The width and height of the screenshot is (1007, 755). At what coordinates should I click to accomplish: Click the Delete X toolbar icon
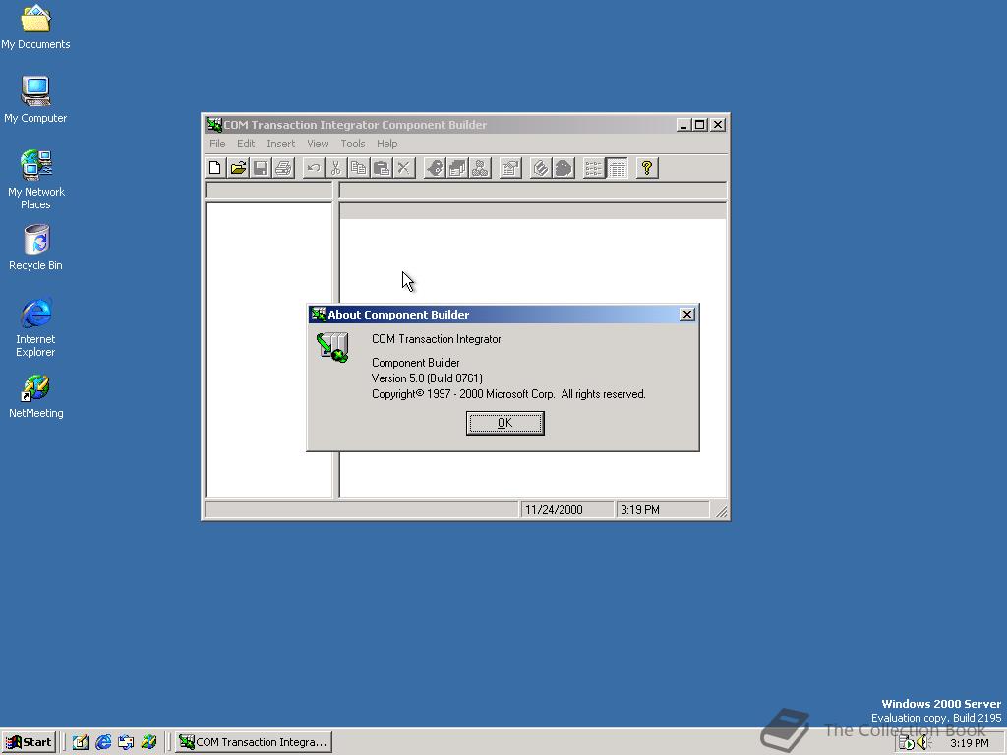click(404, 168)
